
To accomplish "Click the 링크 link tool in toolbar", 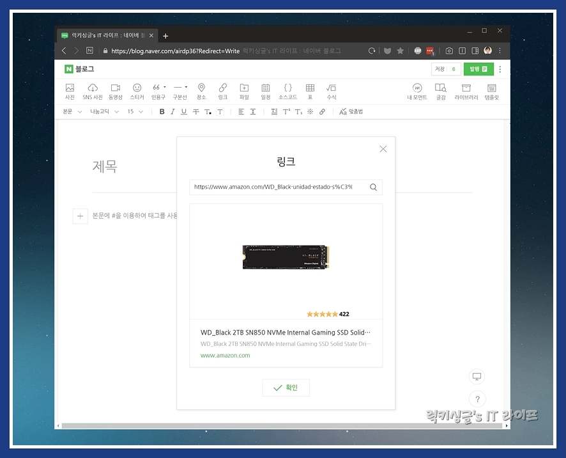I will point(223,91).
